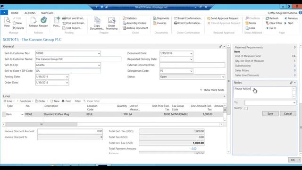Viewport: 302px width, 170px height.
Task: Click Archive Document
Action: 135,28
